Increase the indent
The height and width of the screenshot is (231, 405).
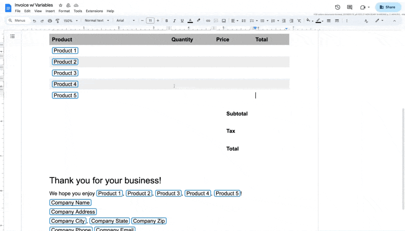[x=291, y=21]
